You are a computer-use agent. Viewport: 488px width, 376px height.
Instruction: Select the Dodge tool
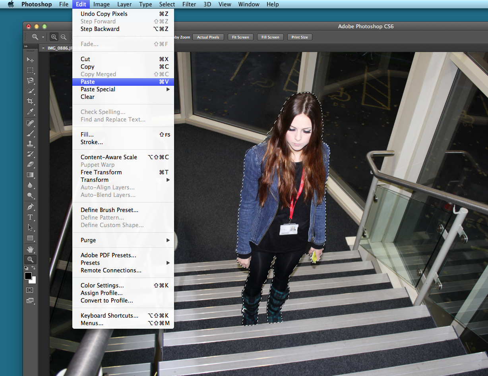(x=30, y=195)
